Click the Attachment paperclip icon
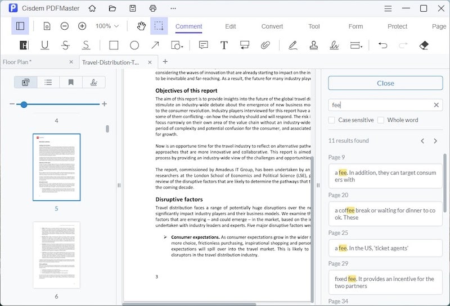This screenshot has width=450, height=306. (x=265, y=45)
